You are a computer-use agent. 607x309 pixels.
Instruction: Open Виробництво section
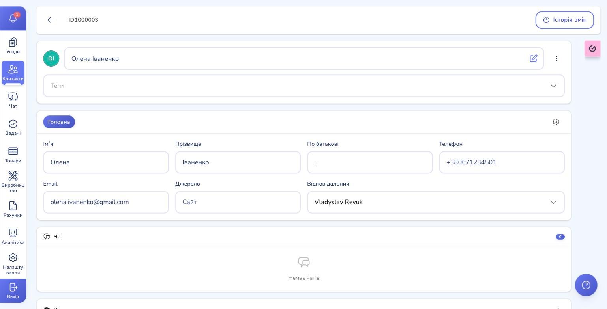(13, 182)
